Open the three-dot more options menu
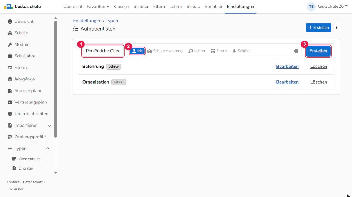This screenshot has height=197, width=352. tap(337, 27)
